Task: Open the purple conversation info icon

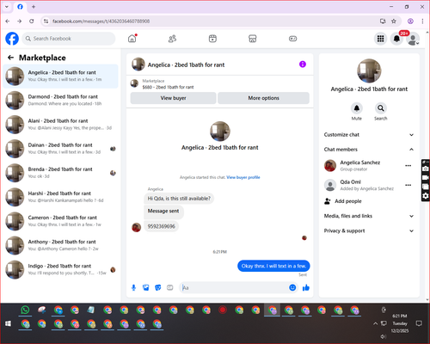Action: point(303,64)
